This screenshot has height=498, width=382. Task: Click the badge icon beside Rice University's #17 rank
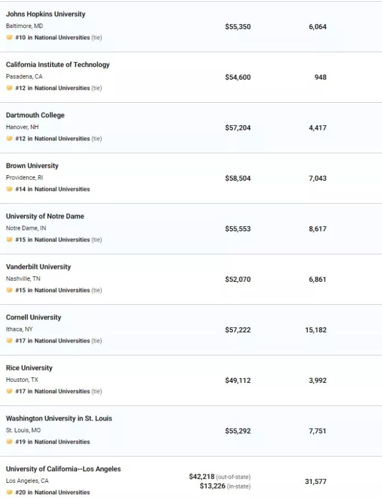(x=9, y=391)
